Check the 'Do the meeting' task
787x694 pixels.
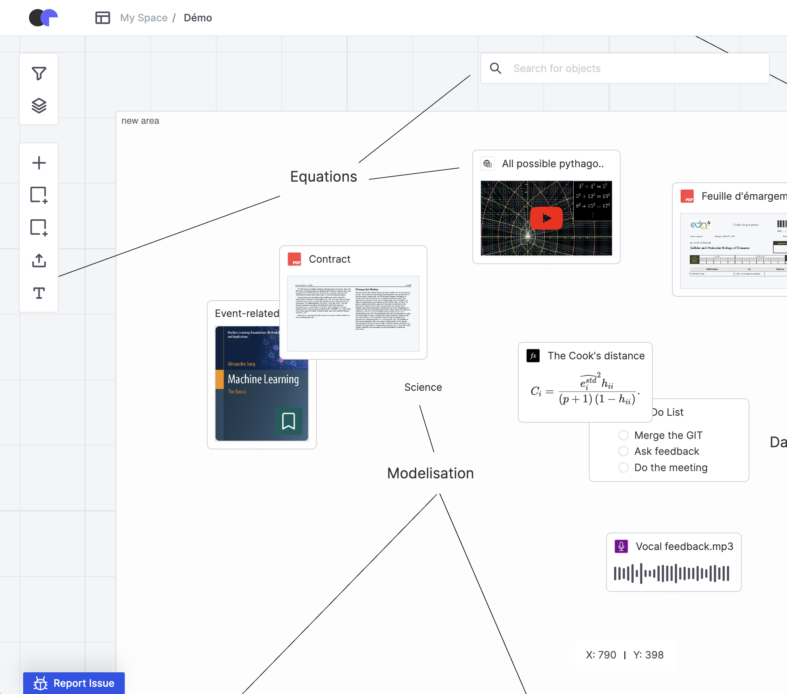coord(624,467)
